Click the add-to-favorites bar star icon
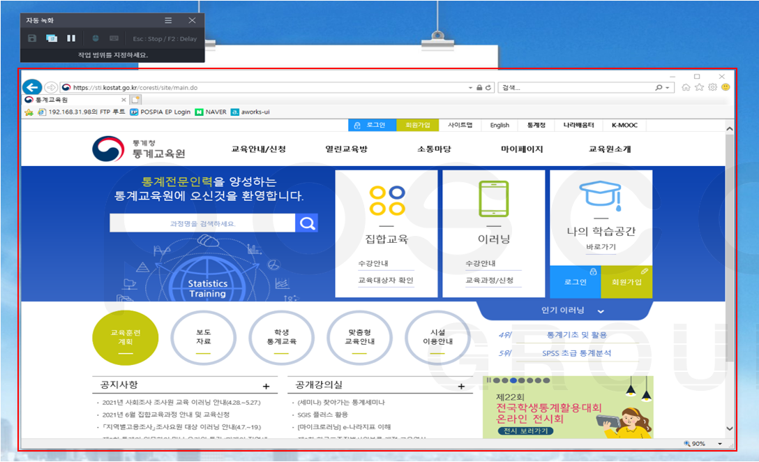Viewport: 759px width, 462px height. [29, 112]
